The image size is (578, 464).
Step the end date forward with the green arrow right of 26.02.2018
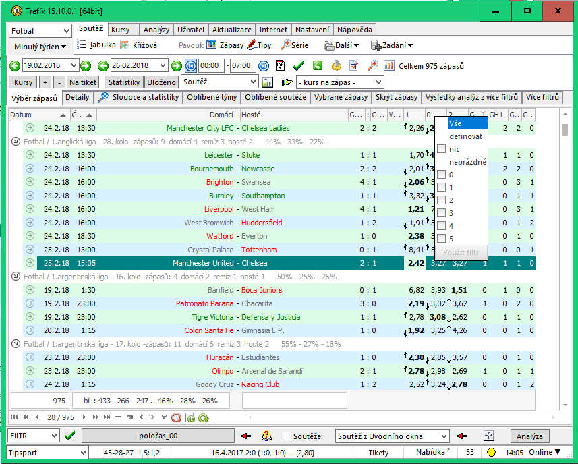[177, 66]
